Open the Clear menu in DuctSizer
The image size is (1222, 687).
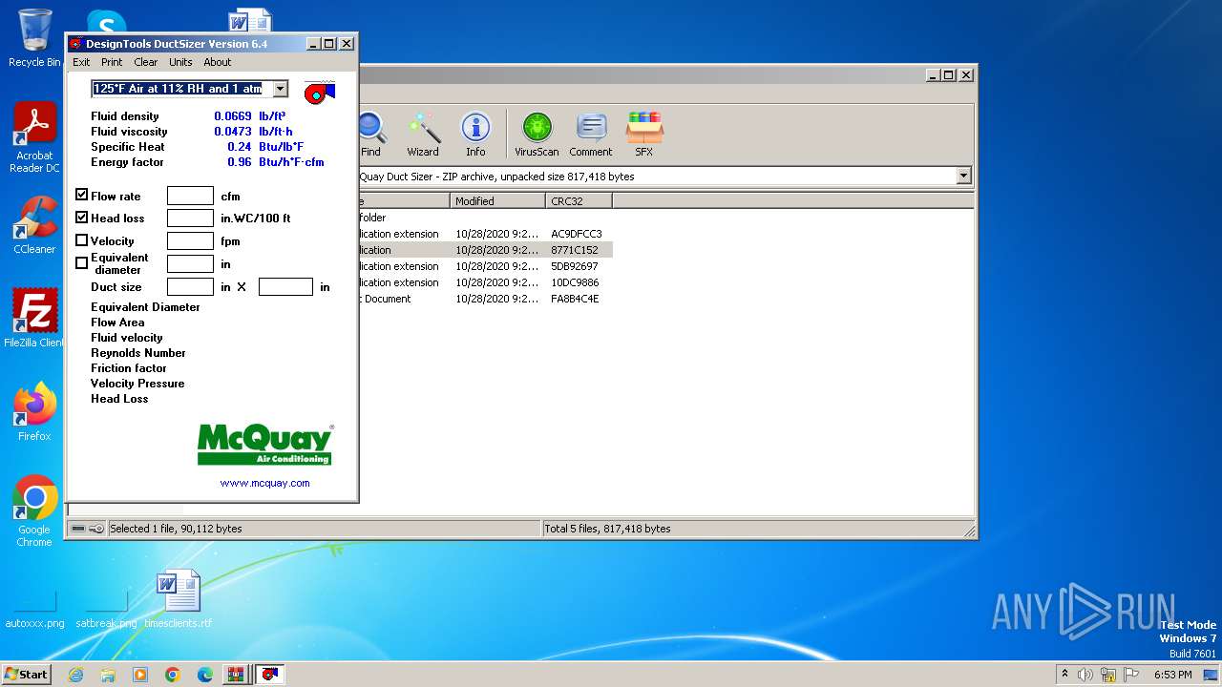[146, 62]
